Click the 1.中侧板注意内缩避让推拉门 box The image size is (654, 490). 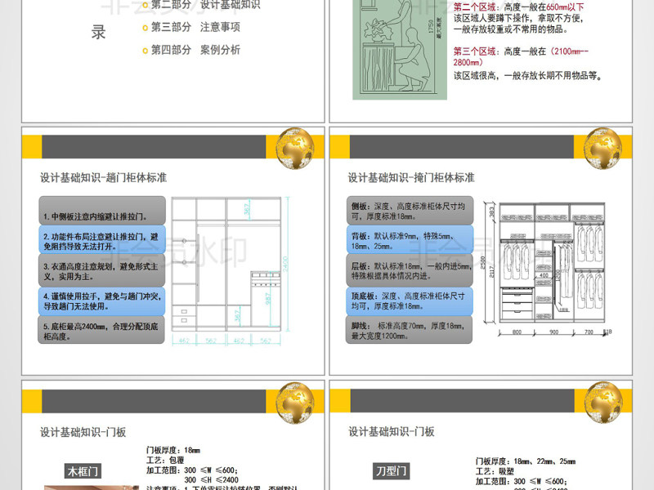[x=102, y=211]
